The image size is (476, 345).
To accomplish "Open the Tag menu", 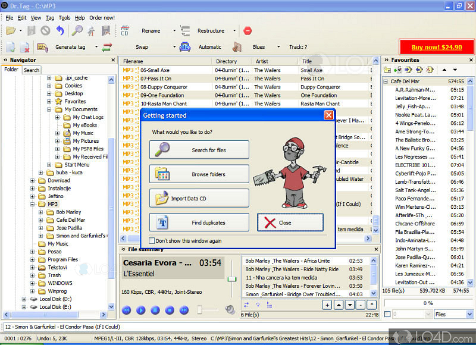I will click(50, 18).
